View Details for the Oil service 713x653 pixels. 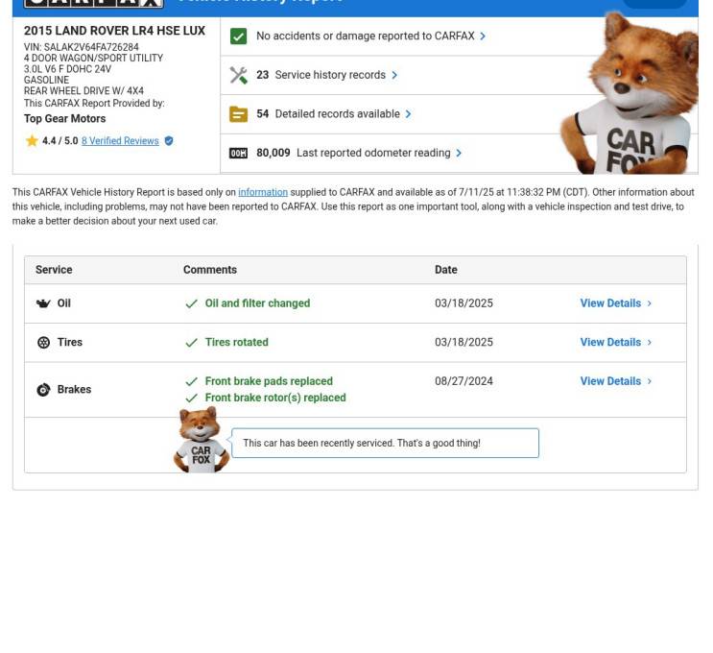pyautogui.click(x=610, y=303)
